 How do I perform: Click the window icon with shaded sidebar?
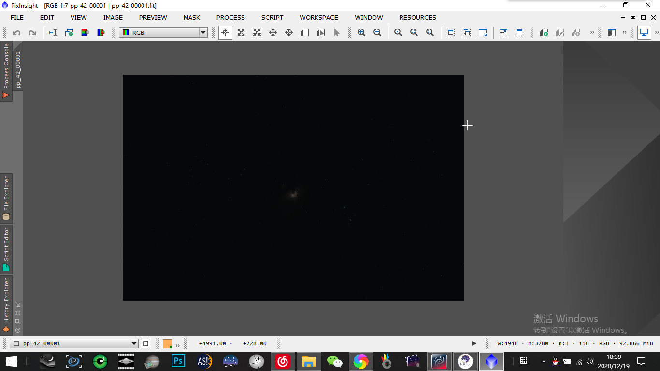coord(612,33)
